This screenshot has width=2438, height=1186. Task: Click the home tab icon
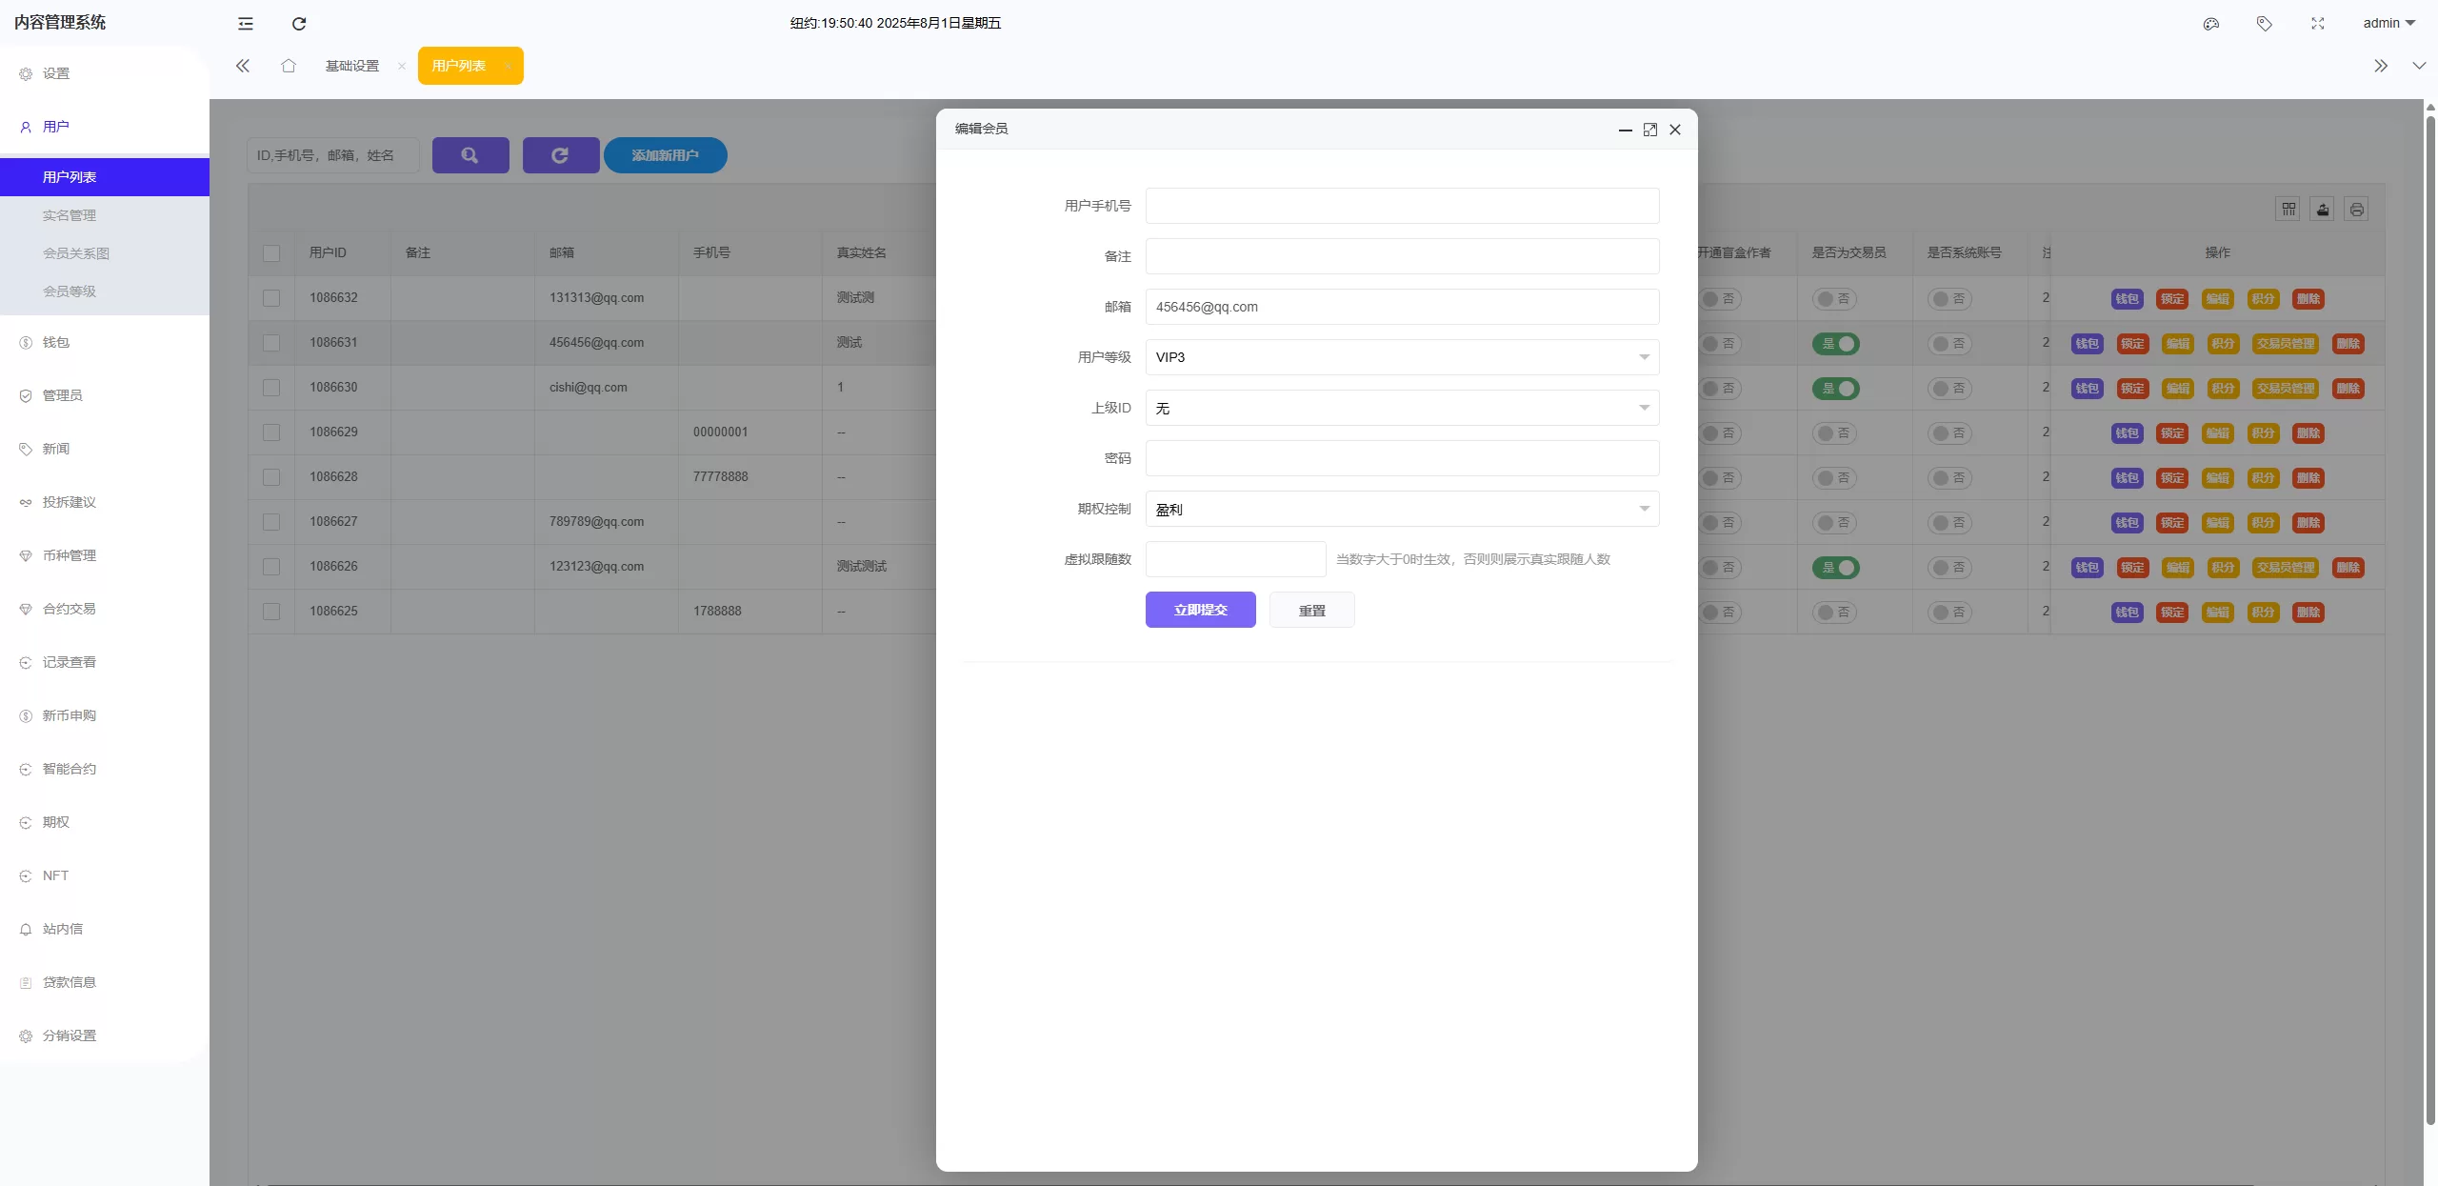point(289,66)
